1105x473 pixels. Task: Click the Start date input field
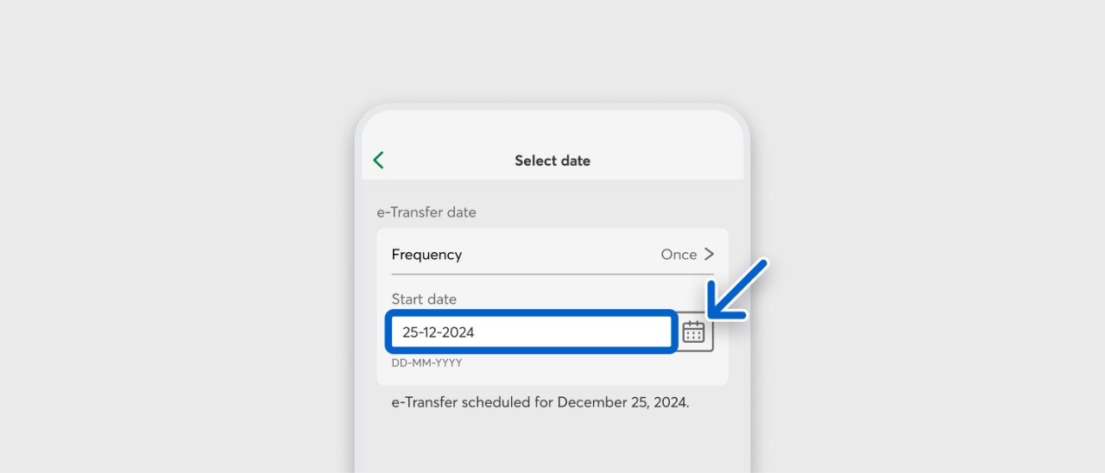(x=531, y=332)
